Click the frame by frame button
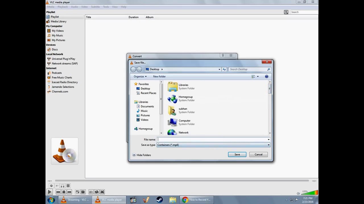 click(x=68, y=186)
